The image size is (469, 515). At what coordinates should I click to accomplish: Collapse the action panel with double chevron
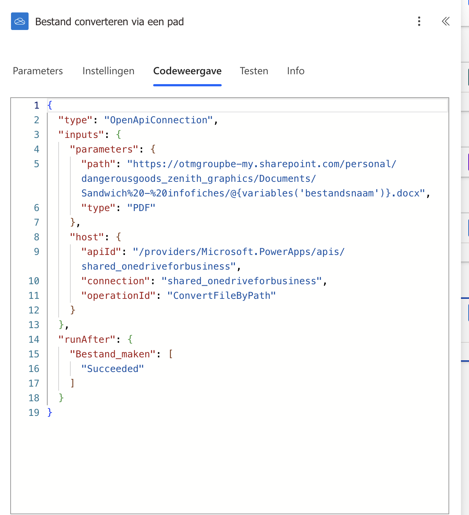point(445,22)
